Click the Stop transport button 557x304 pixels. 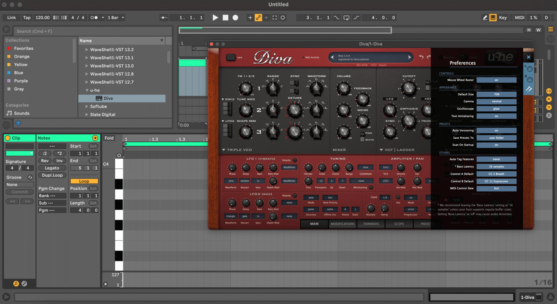[225, 18]
